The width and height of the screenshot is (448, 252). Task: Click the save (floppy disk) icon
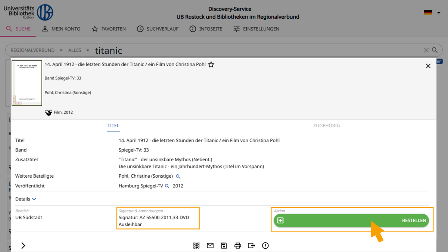(x=224, y=245)
